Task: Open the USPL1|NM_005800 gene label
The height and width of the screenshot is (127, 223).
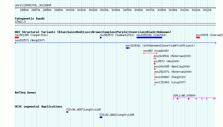Action: coord(184,95)
